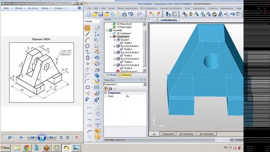This screenshot has width=270, height=152.
Task: Select the Rectangle drawing tool
Action: pos(88,87)
